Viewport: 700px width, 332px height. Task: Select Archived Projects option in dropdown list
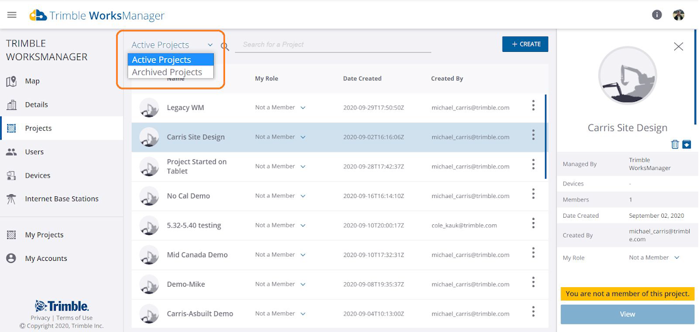pyautogui.click(x=171, y=72)
